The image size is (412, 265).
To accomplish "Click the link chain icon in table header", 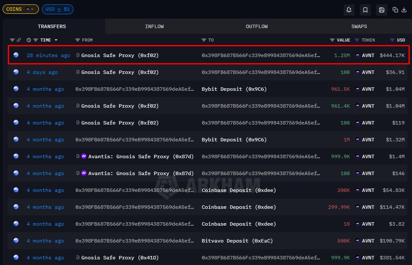I will click(x=19, y=40).
